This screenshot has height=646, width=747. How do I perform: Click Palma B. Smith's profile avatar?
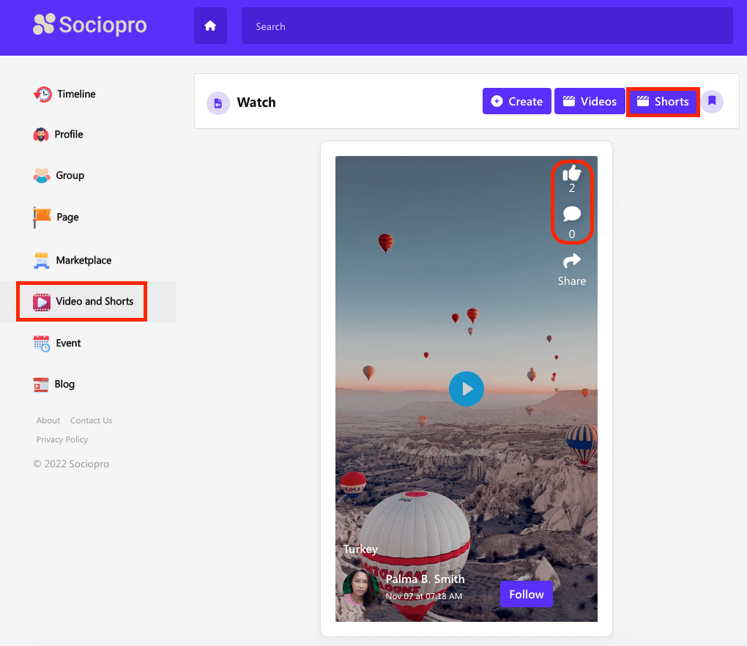[x=360, y=587]
